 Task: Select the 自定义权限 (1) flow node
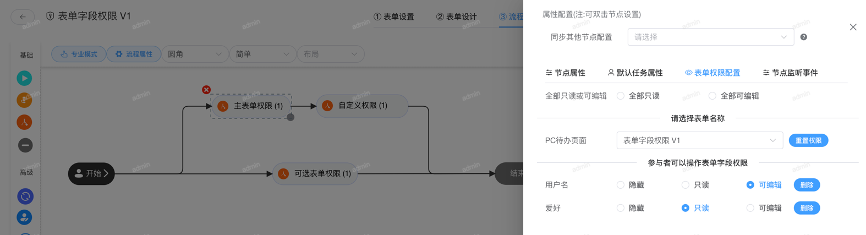(x=362, y=106)
